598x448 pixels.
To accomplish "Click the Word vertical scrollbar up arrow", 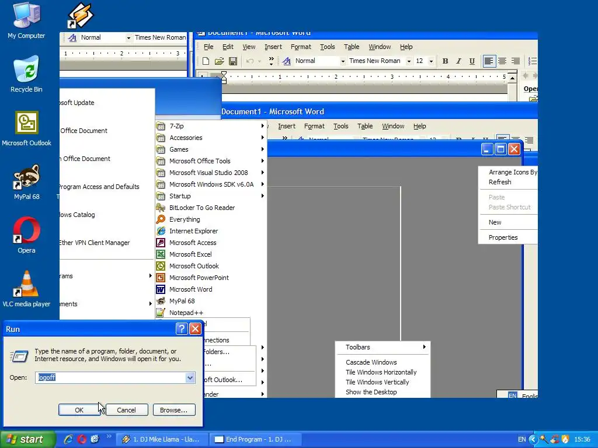I will (x=513, y=78).
